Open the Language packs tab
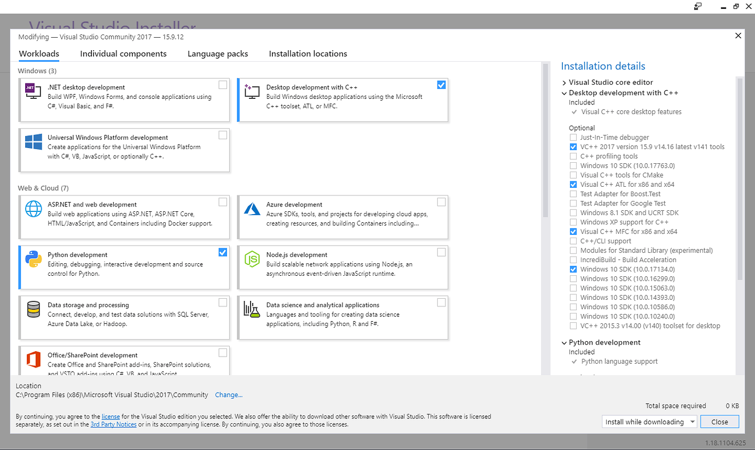 click(218, 54)
